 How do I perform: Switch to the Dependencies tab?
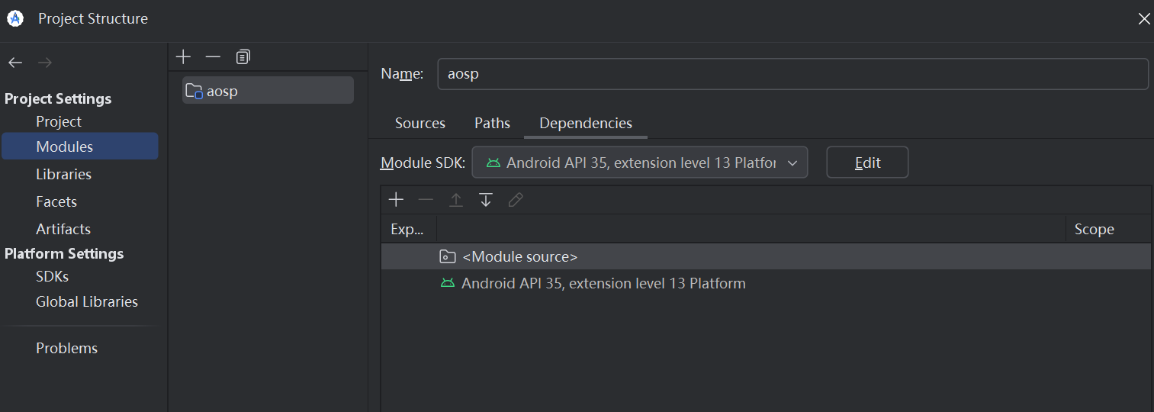pyautogui.click(x=586, y=123)
